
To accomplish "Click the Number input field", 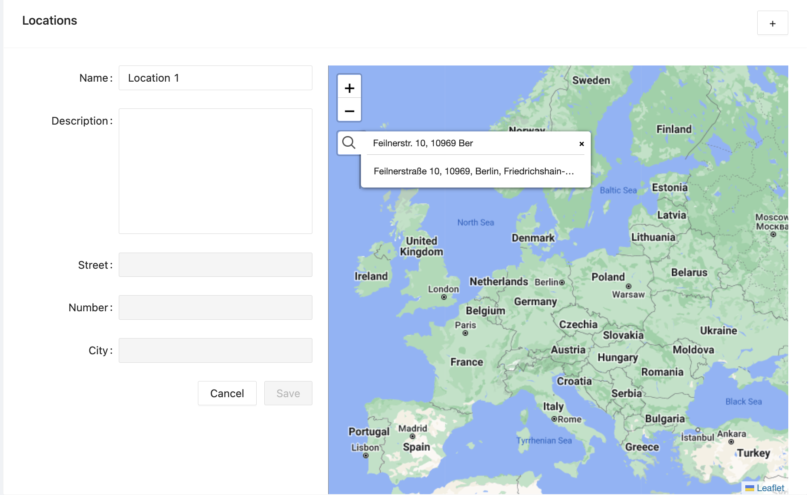I will pyautogui.click(x=215, y=307).
